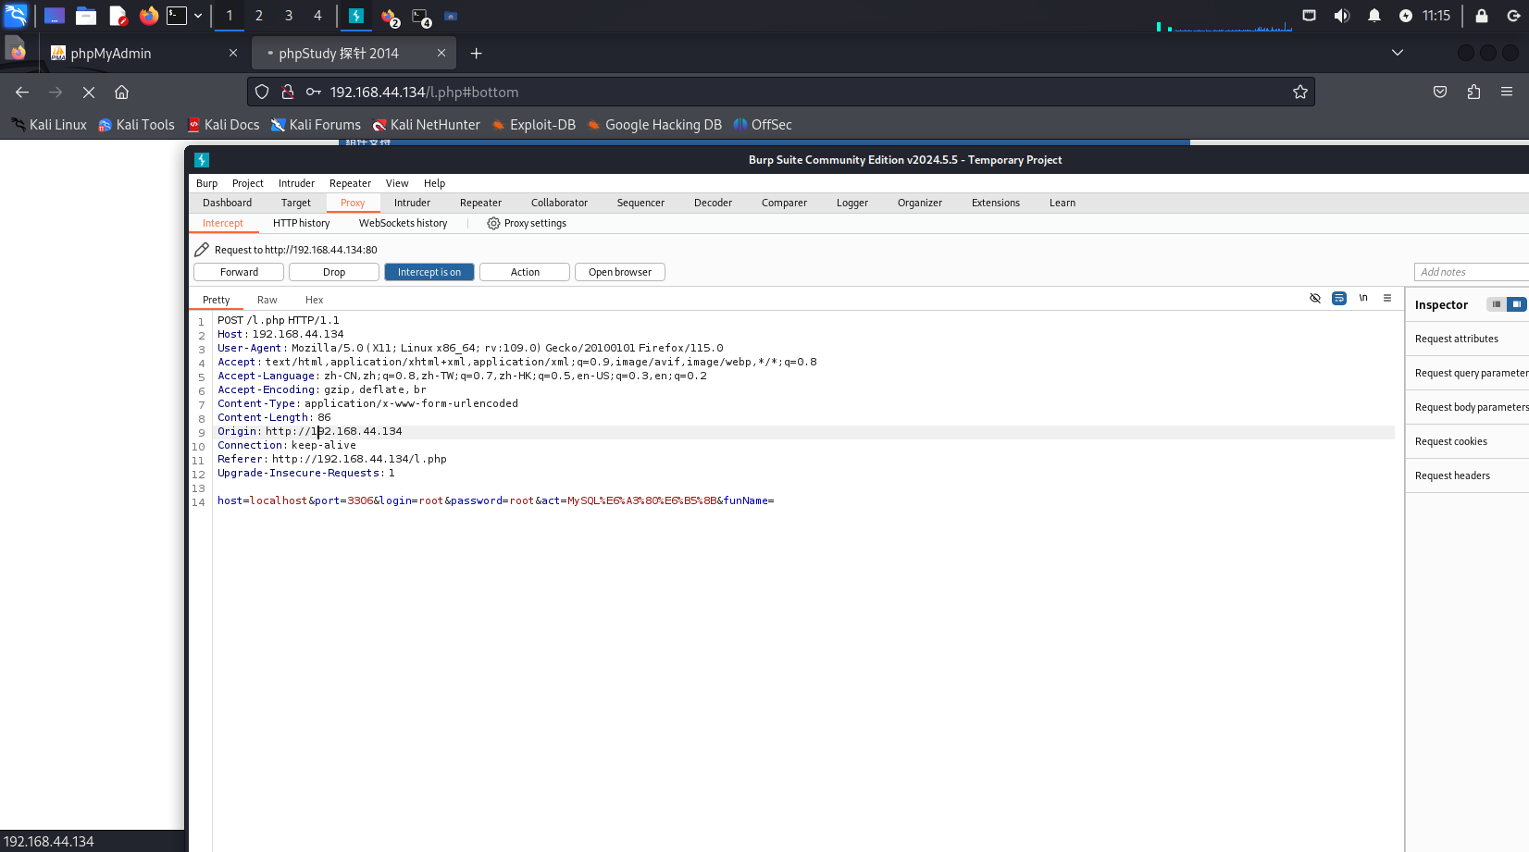Switch to the HTTP history tab

301,223
